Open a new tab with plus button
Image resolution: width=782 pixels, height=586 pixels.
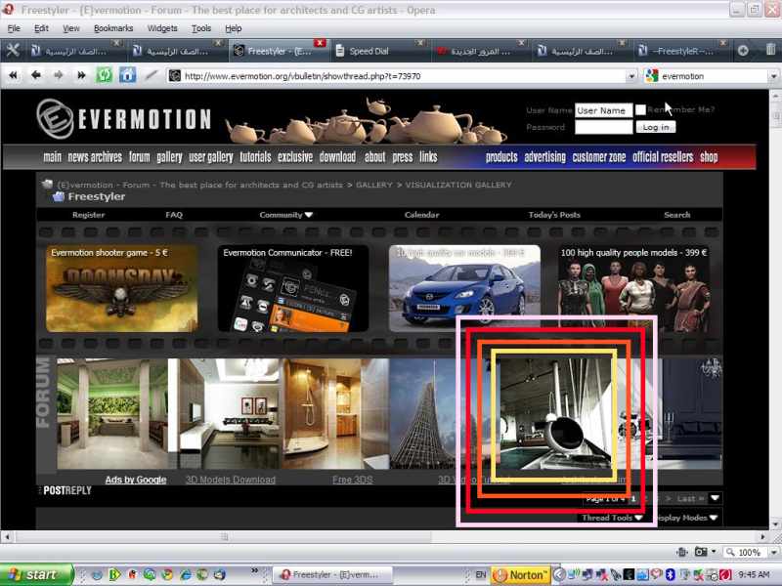743,51
